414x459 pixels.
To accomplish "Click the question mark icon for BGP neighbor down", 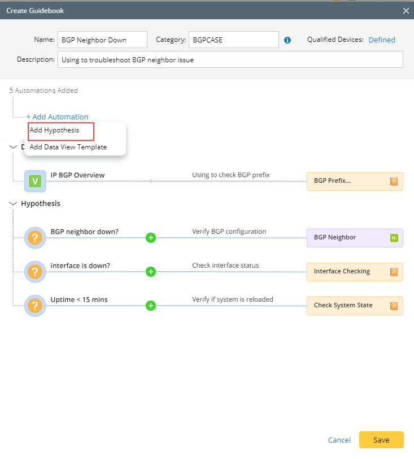I will coord(35,238).
